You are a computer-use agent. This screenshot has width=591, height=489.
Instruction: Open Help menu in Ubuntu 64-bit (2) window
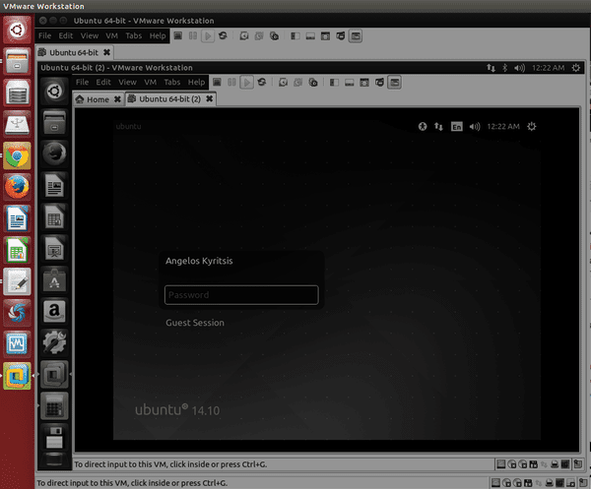[x=196, y=82]
